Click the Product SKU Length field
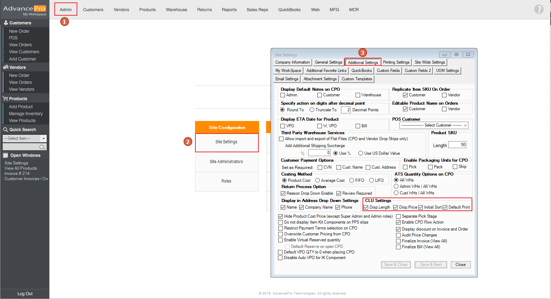The width and height of the screenshot is (551, 299). [457, 145]
